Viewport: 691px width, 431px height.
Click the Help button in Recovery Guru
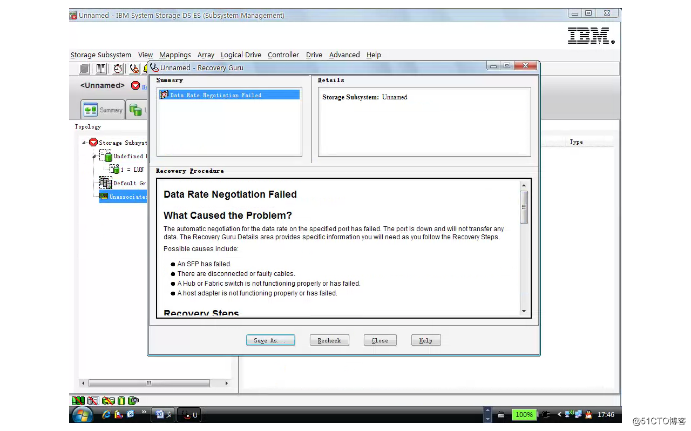(x=426, y=340)
